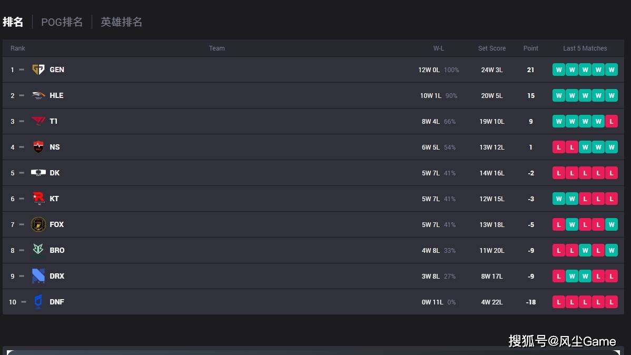Click the BRO team logo
This screenshot has height=355, width=631.
(38, 250)
